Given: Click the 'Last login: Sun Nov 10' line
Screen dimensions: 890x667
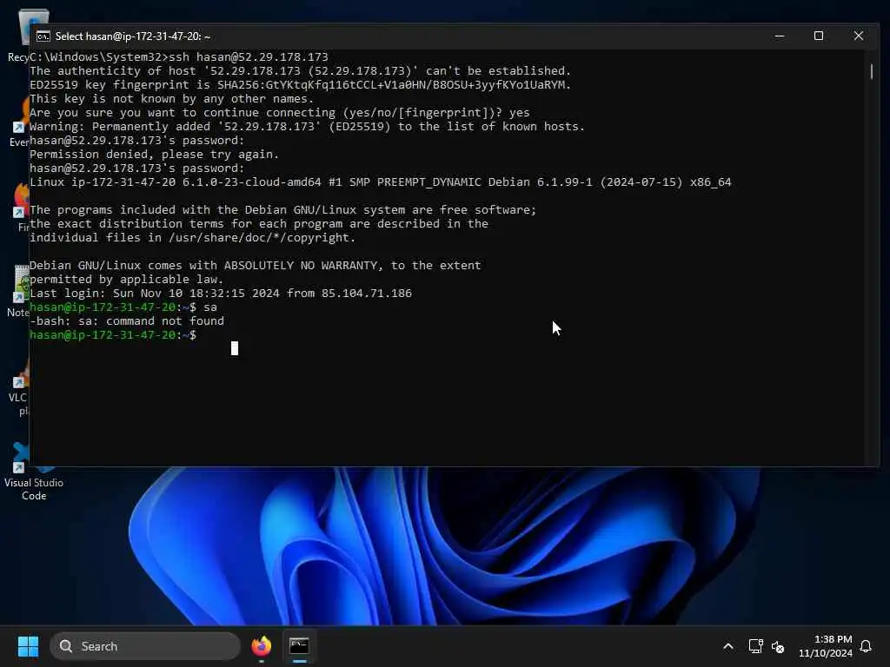Looking at the screenshot, I should (221, 294).
